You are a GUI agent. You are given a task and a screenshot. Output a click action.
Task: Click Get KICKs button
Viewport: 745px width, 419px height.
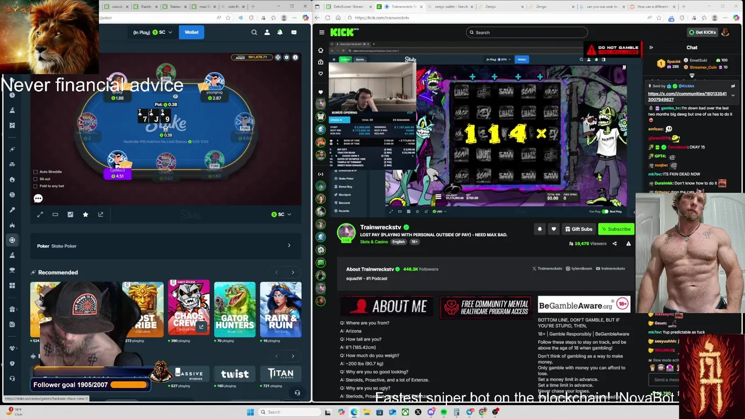(702, 33)
